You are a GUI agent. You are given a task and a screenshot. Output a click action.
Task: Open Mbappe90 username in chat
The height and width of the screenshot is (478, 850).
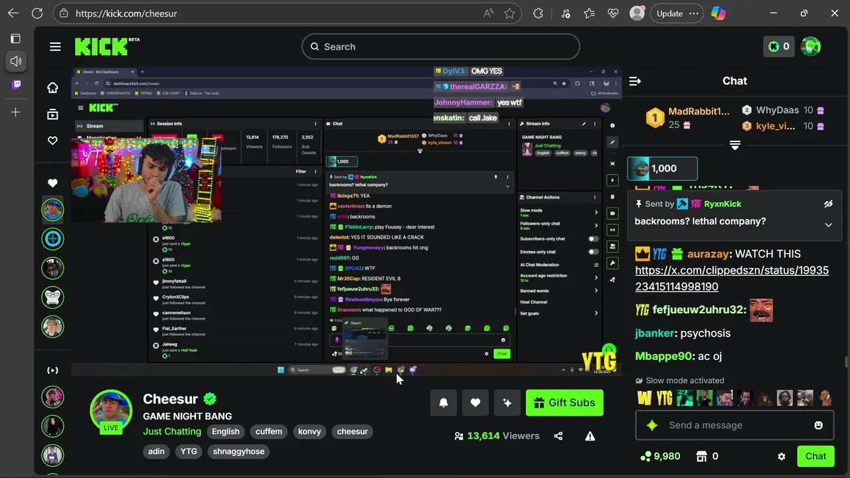663,357
